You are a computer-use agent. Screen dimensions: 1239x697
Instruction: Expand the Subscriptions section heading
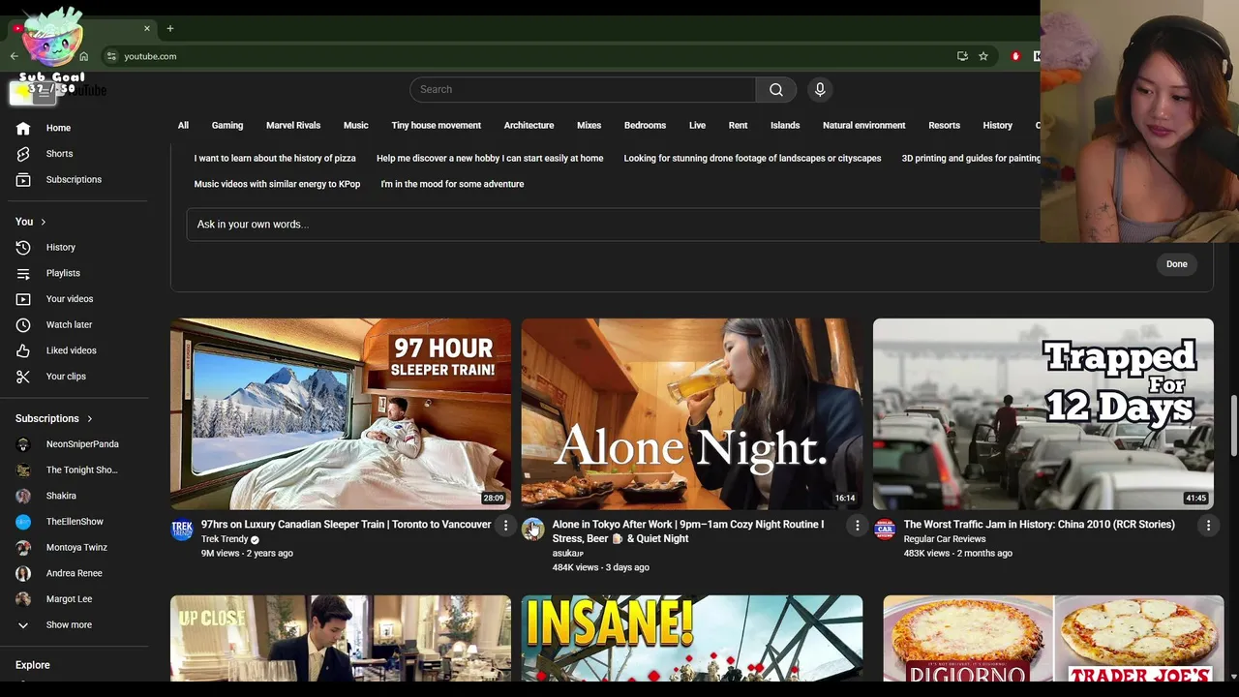coord(54,419)
